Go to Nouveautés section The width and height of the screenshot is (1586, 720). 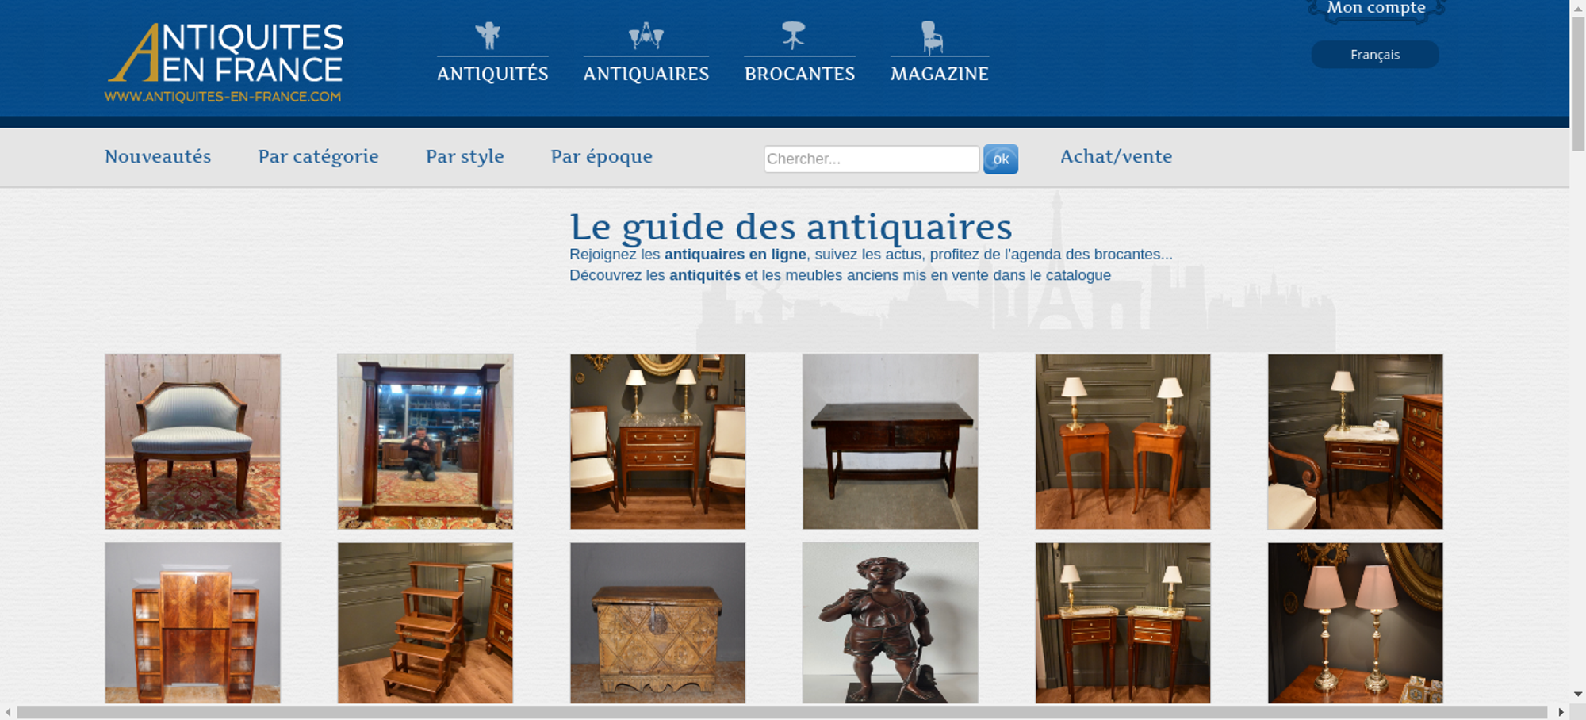[158, 156]
